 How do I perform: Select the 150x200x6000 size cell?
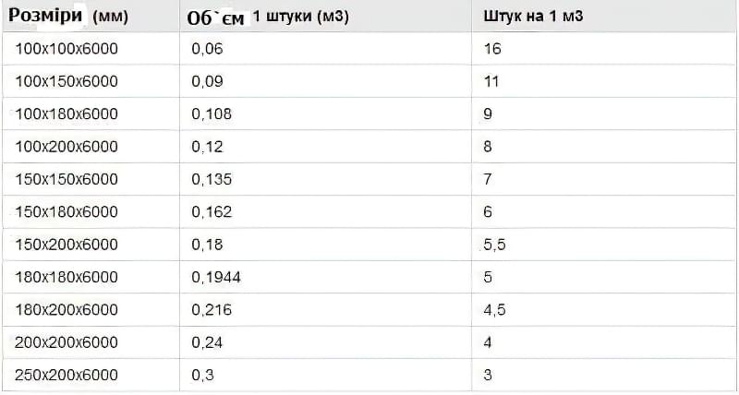click(67, 245)
